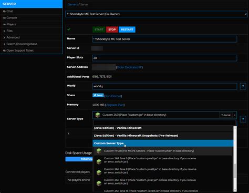Expand the Files menu
The width and height of the screenshot is (249, 193).
coord(9,31)
